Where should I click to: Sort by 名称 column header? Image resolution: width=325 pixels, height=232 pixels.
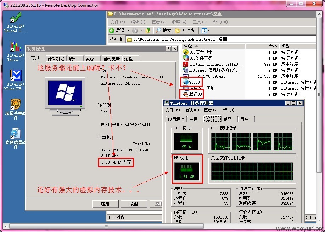point(213,46)
